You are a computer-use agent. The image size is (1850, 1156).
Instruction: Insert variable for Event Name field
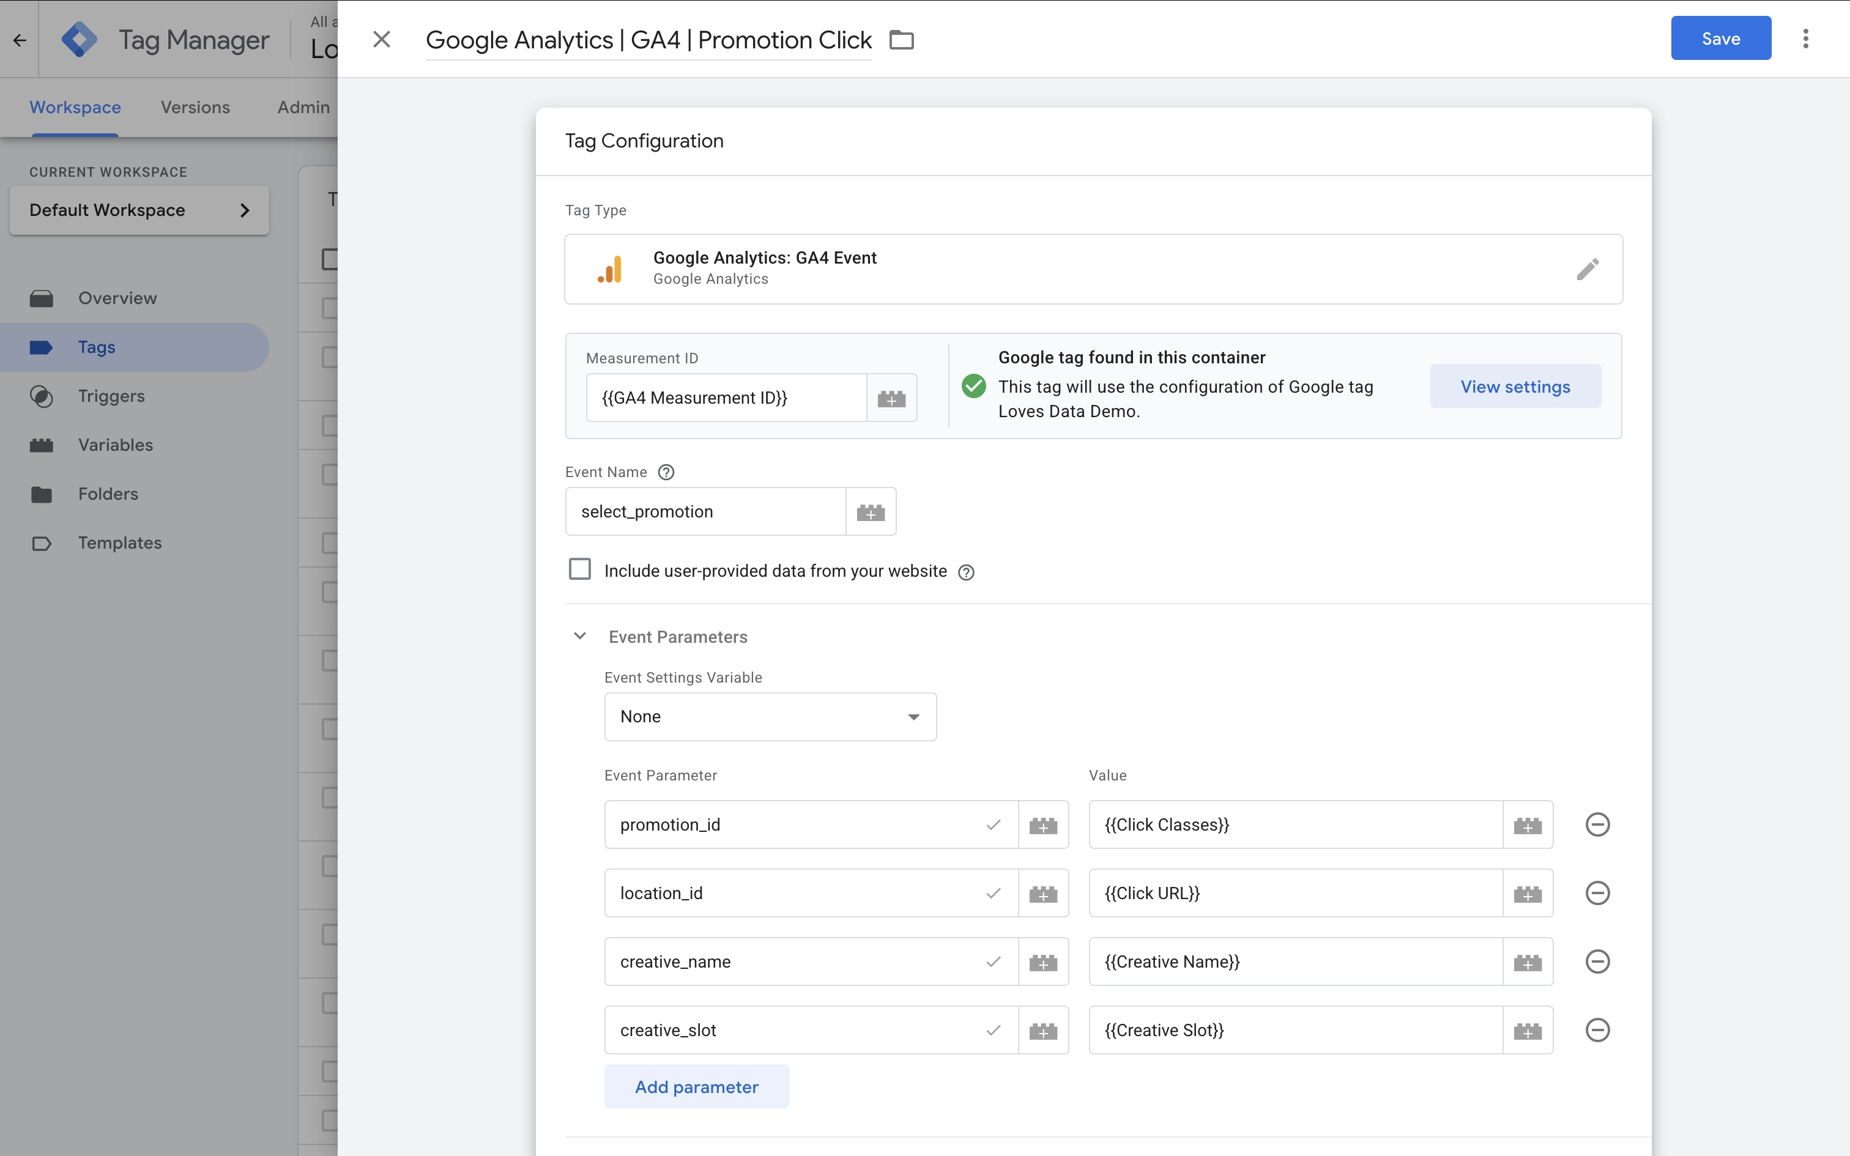pos(871,511)
